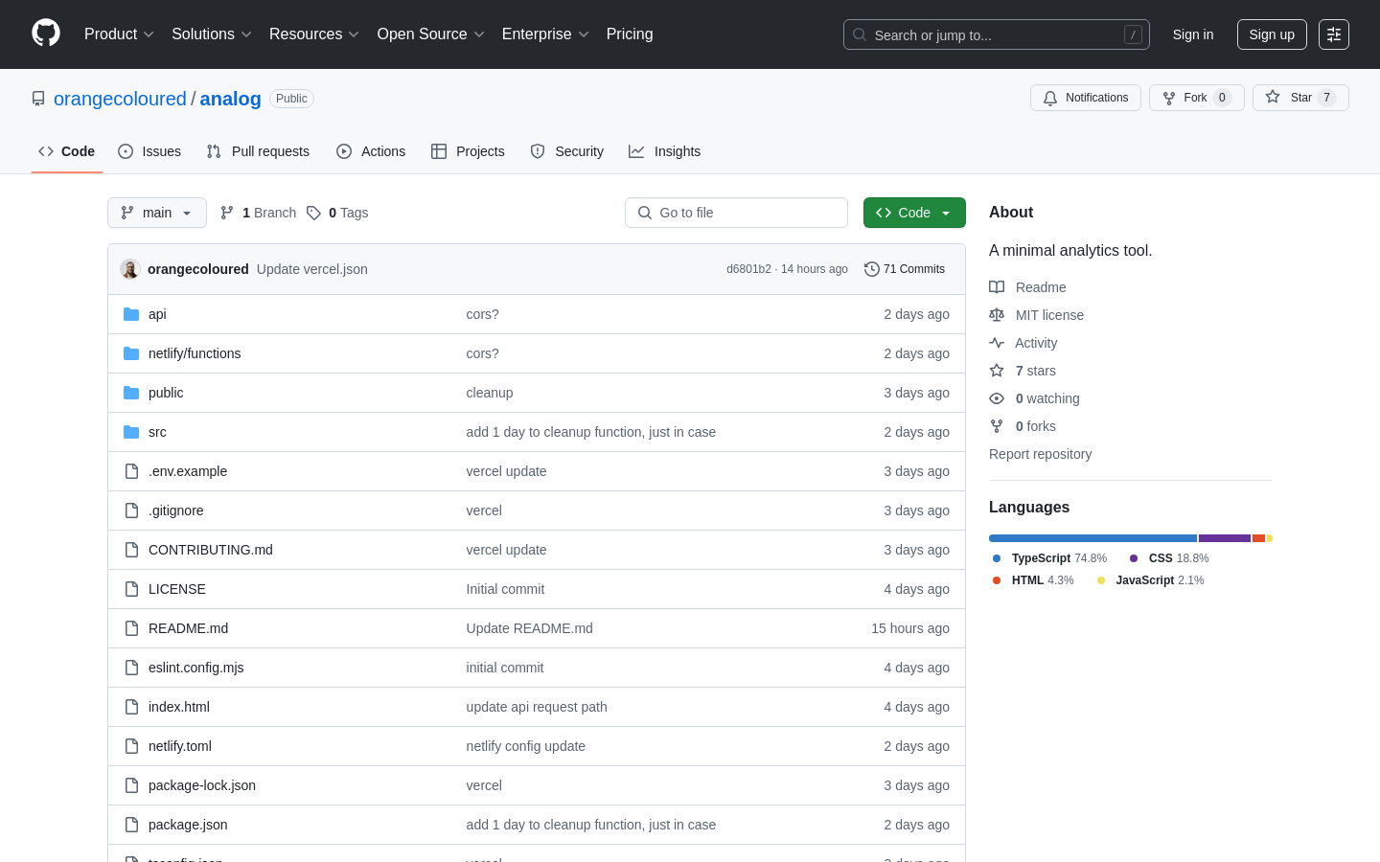Click the README.md file icon
The height and width of the screenshot is (862, 1380).
[x=131, y=628]
